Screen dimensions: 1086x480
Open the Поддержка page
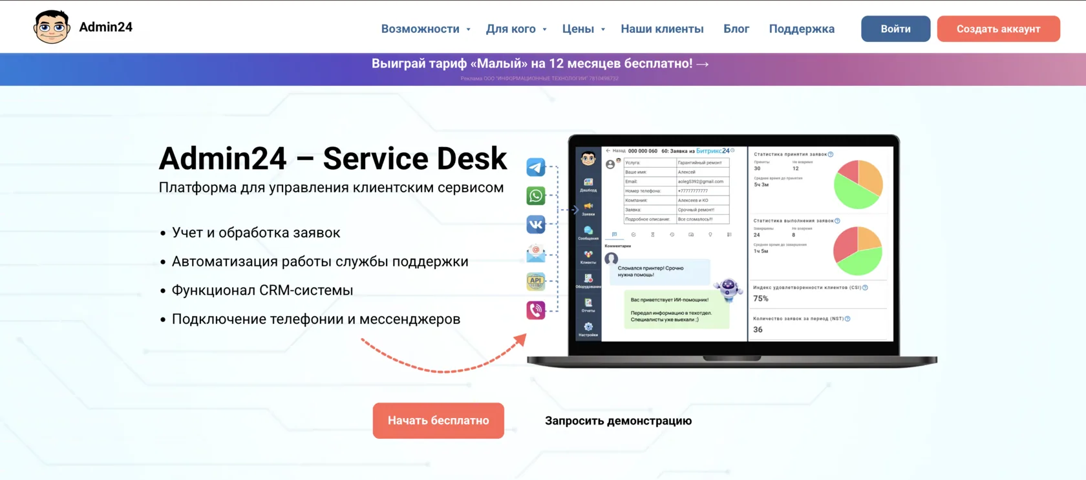point(802,29)
